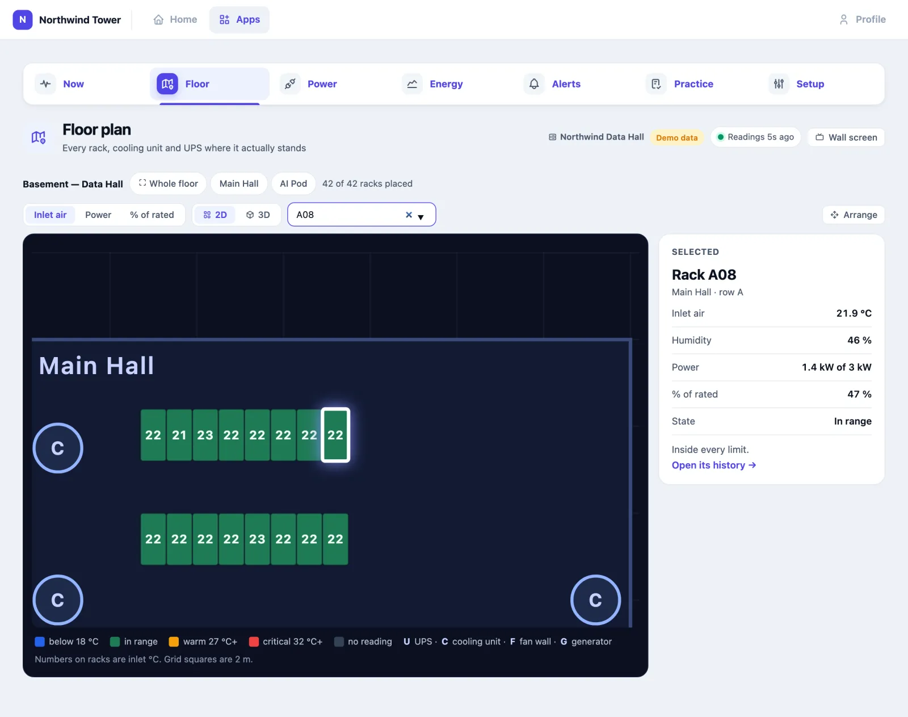The image size is (908, 717).
Task: Filter the floor to Main Hall
Action: (239, 184)
